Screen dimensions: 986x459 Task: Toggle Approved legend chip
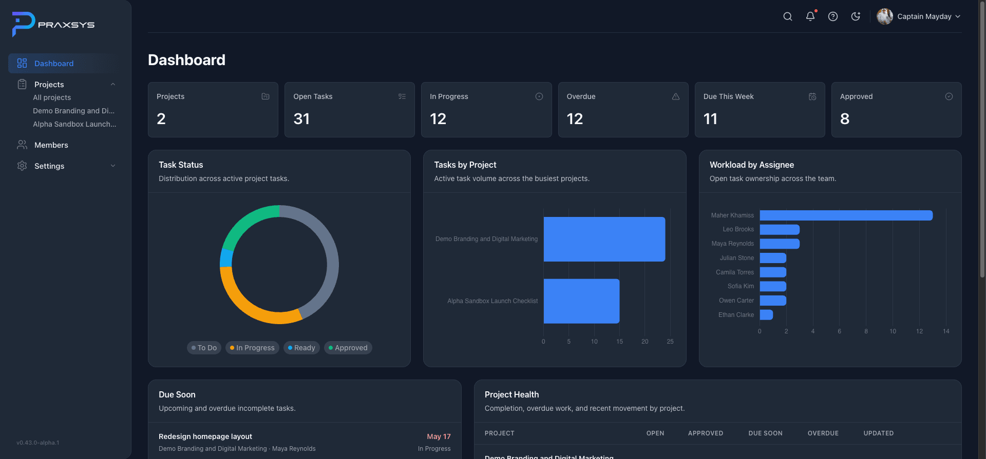tap(348, 348)
